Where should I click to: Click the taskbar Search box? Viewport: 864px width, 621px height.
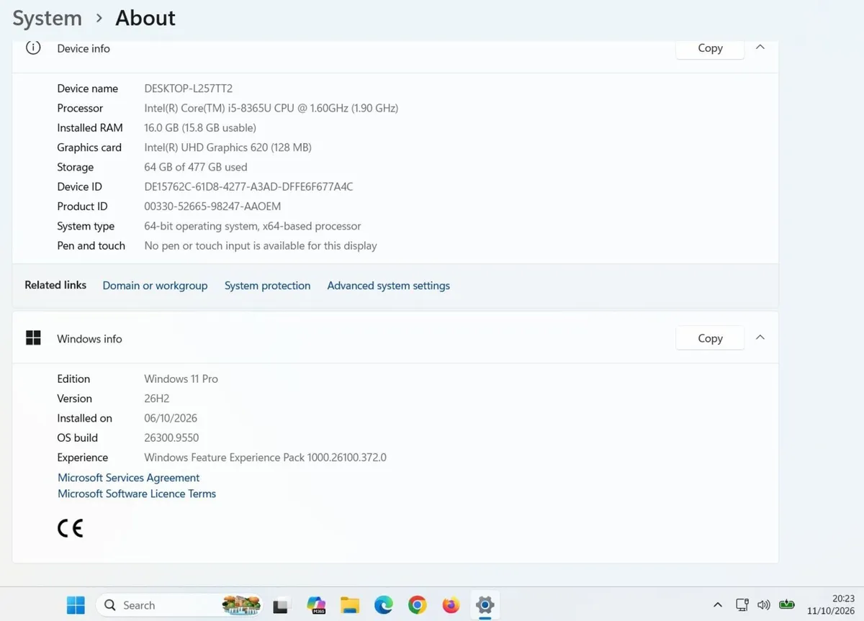click(x=180, y=605)
